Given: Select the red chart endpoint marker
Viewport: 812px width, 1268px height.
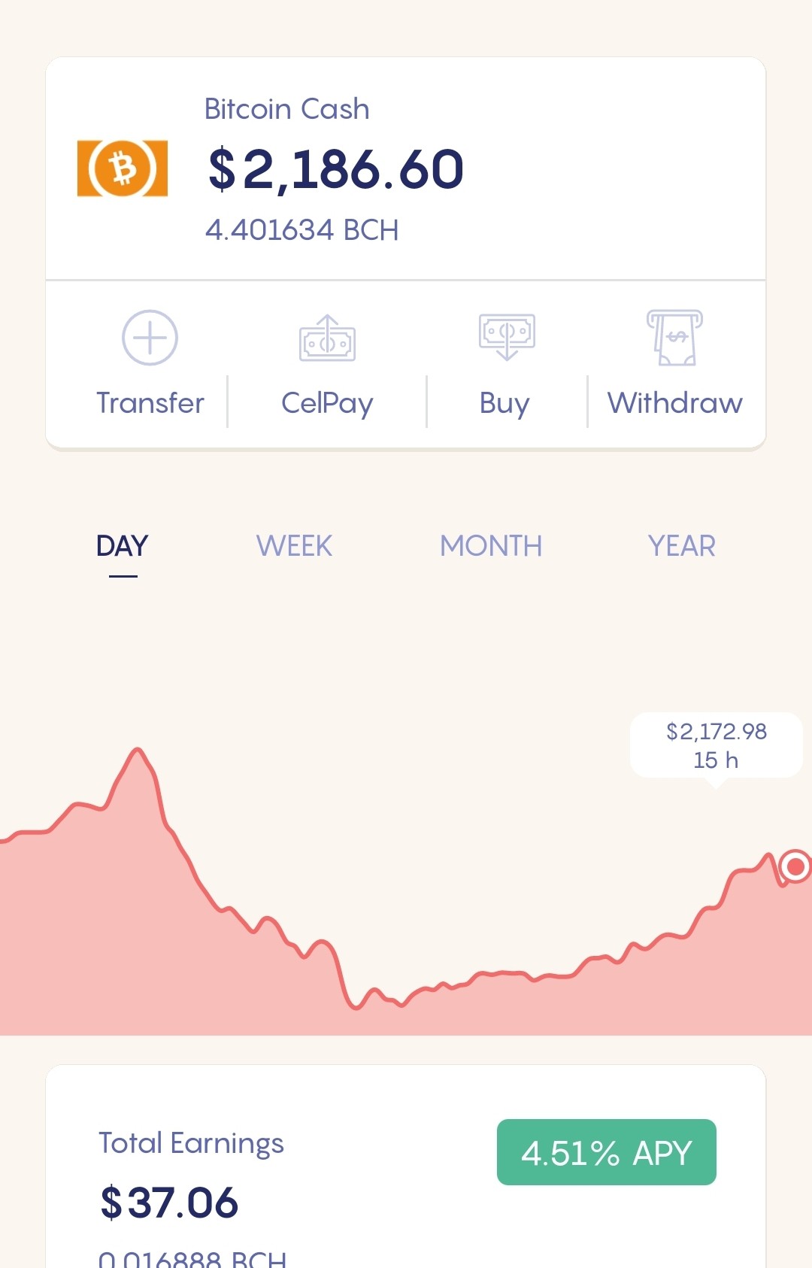Looking at the screenshot, I should pyautogui.click(x=795, y=866).
